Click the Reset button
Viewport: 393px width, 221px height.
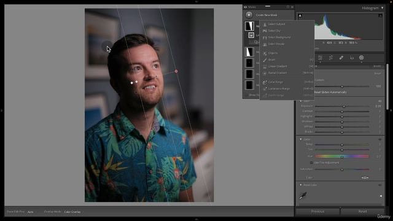362,211
